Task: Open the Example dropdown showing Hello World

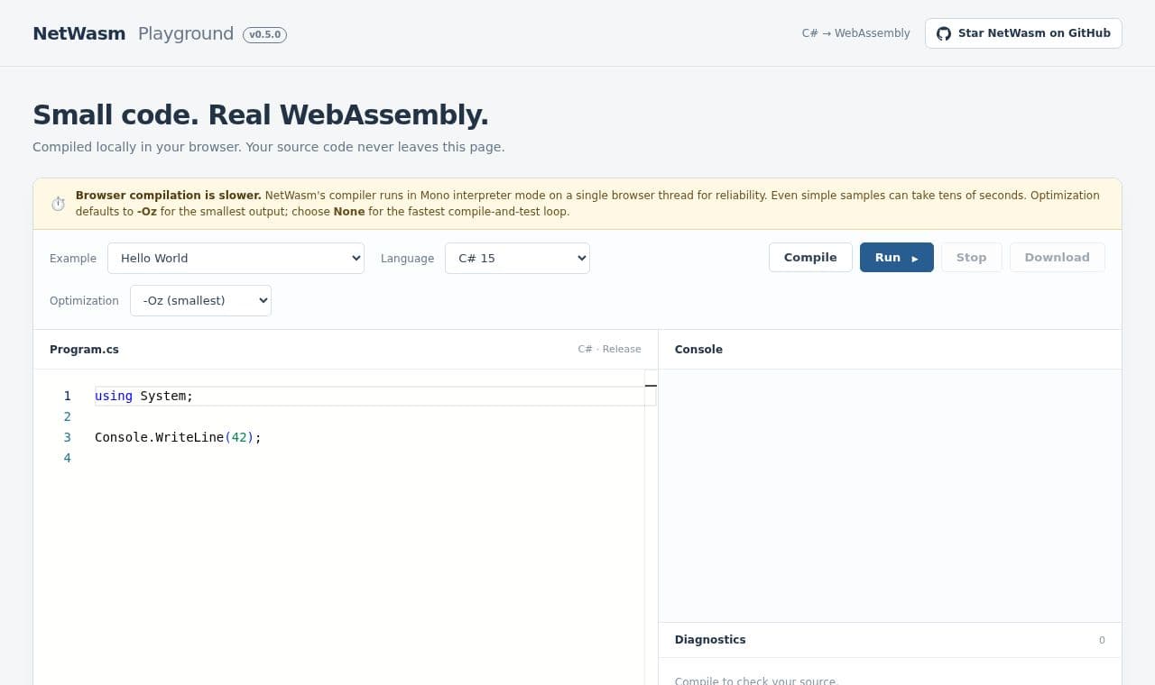Action: point(236,258)
